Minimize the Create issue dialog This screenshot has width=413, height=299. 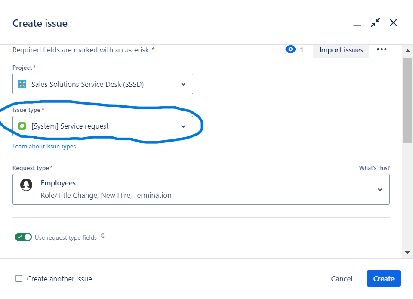(x=357, y=25)
